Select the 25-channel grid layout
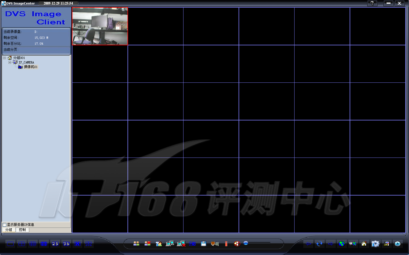Viewport: 409px width, 255px height. pos(55,244)
